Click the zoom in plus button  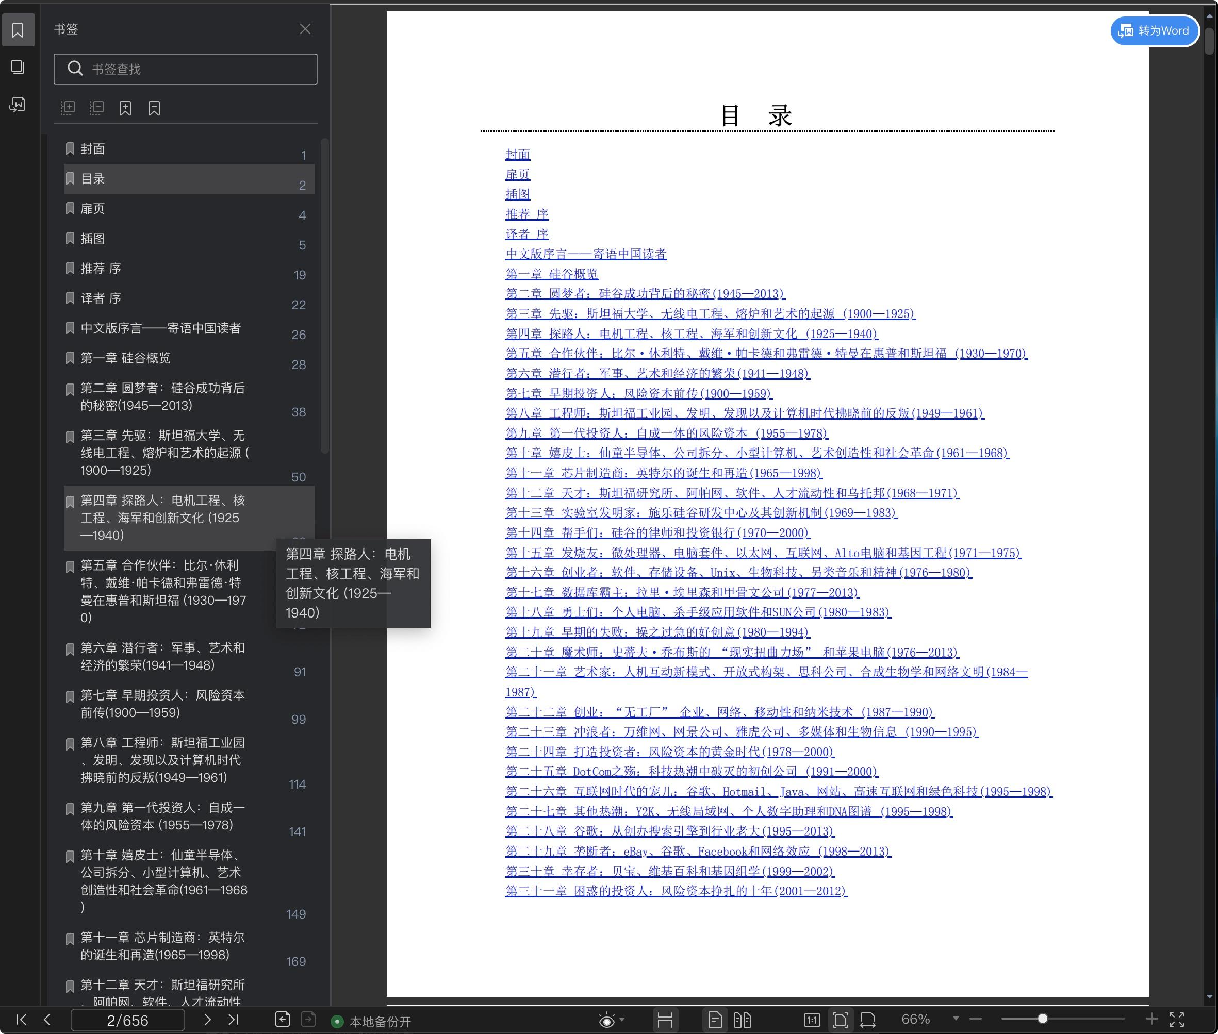coord(1151,1019)
